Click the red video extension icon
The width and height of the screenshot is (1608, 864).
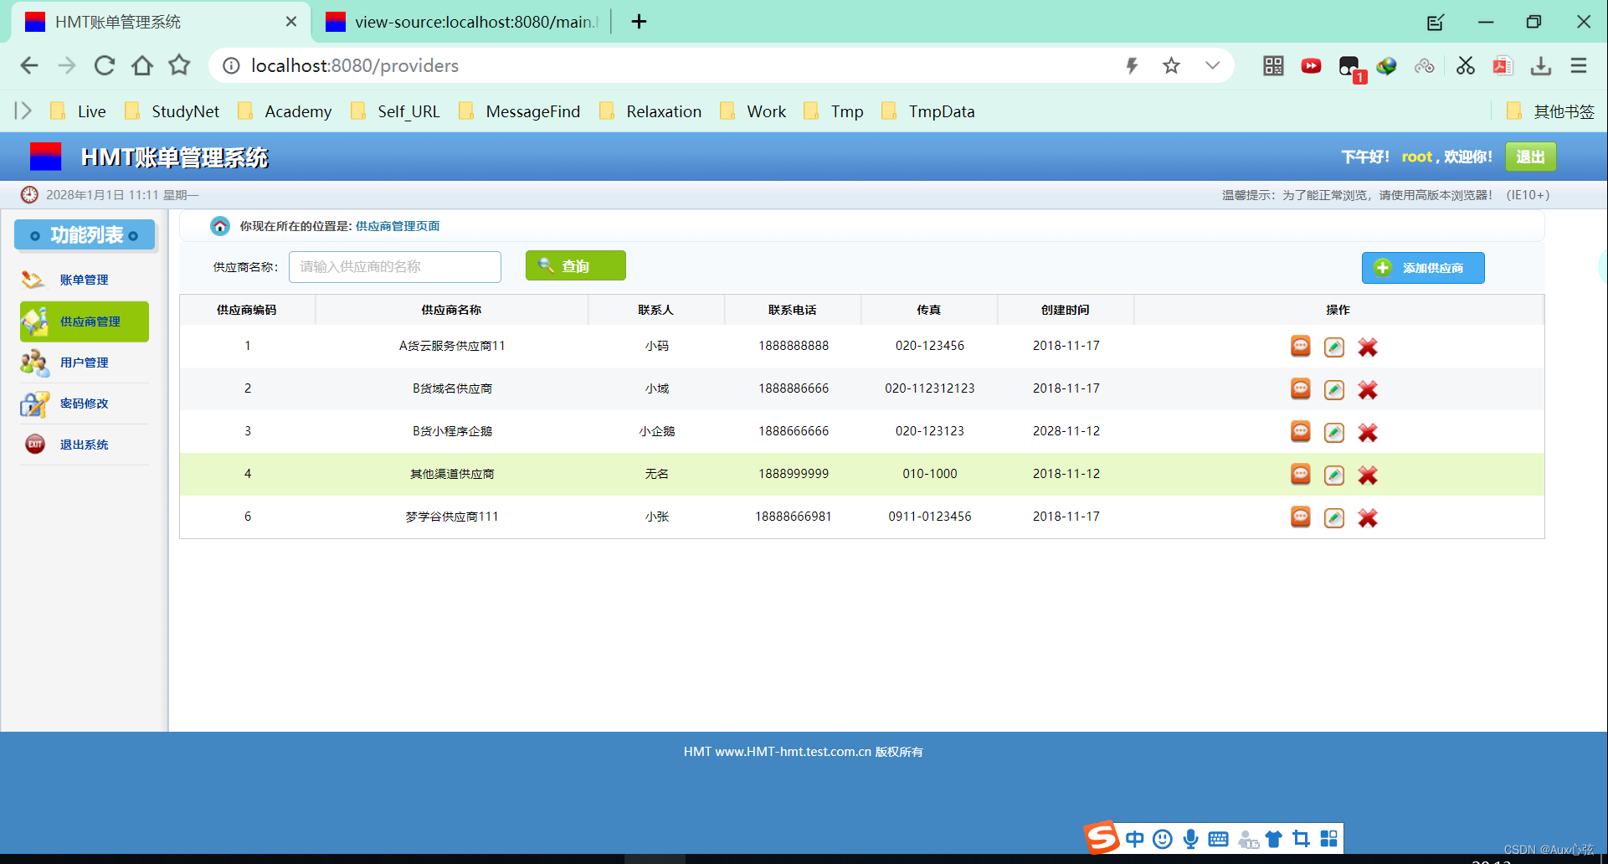point(1311,65)
